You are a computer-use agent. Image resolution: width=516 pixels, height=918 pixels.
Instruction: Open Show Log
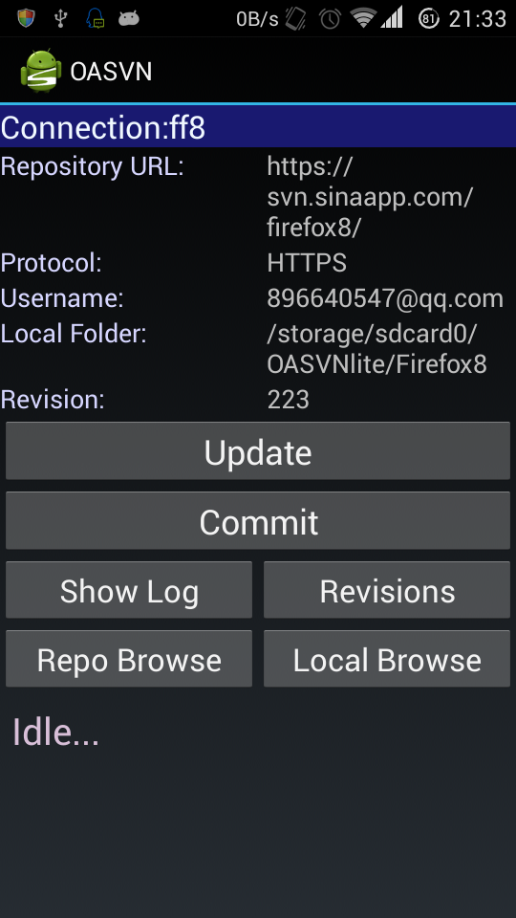coord(129,590)
